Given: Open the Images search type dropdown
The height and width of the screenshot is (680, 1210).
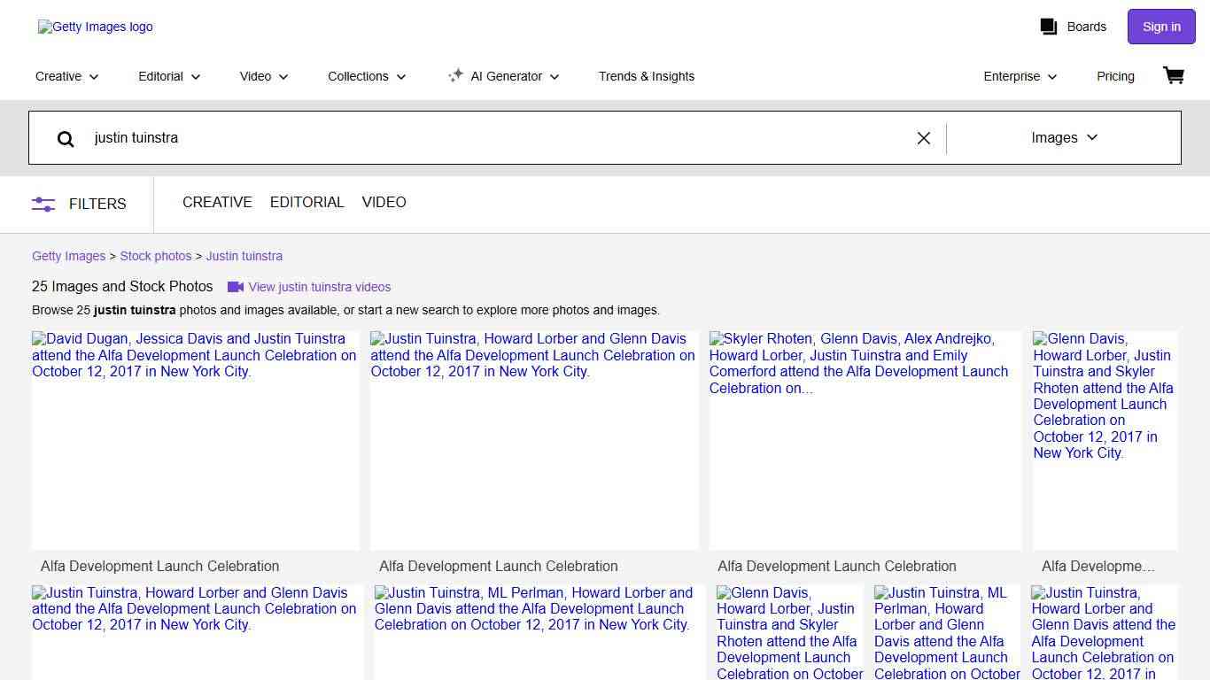Looking at the screenshot, I should [x=1064, y=137].
